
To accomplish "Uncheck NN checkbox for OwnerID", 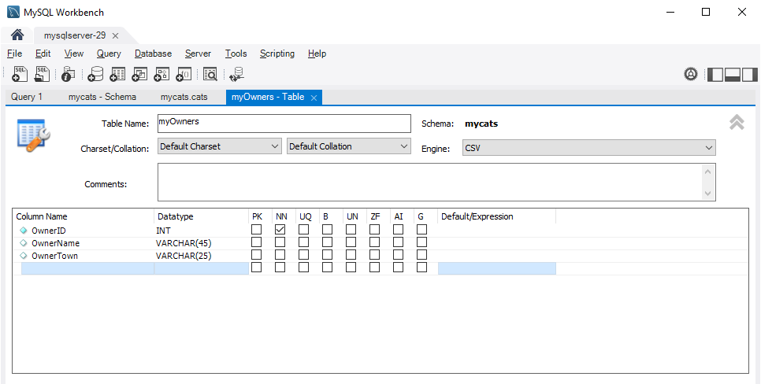I will 280,229.
